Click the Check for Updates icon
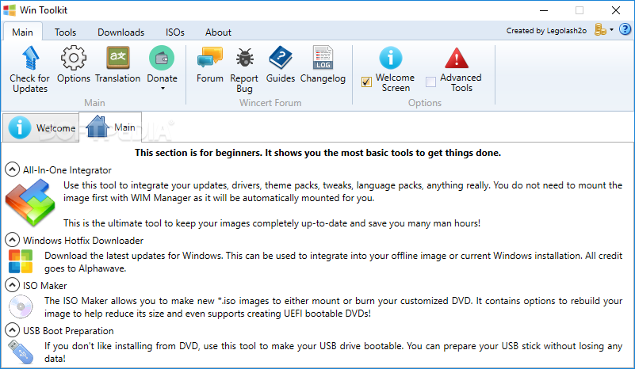The height and width of the screenshot is (369, 635). (x=30, y=58)
